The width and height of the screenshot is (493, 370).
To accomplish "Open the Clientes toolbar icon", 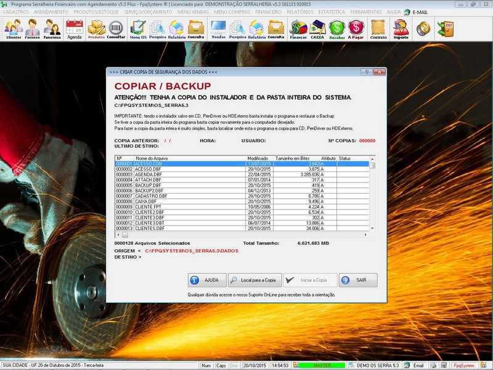I will point(14,29).
